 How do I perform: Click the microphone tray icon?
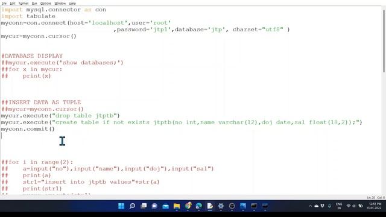(329, 206)
